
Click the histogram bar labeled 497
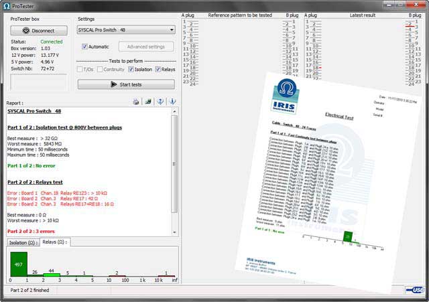[x=19, y=264]
